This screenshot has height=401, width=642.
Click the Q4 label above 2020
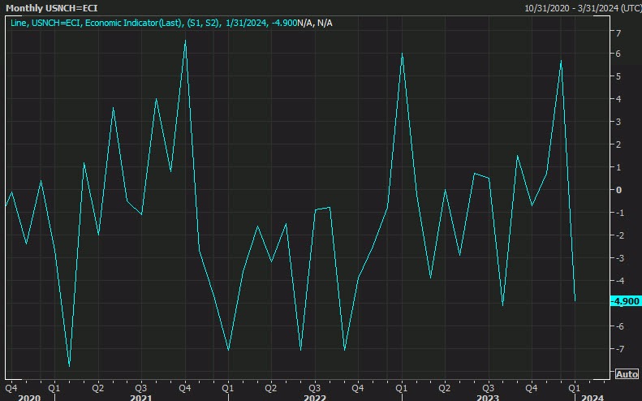11,387
